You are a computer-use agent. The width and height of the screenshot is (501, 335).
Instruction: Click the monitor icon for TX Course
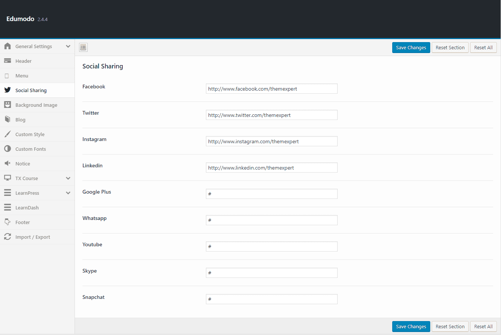pos(8,178)
